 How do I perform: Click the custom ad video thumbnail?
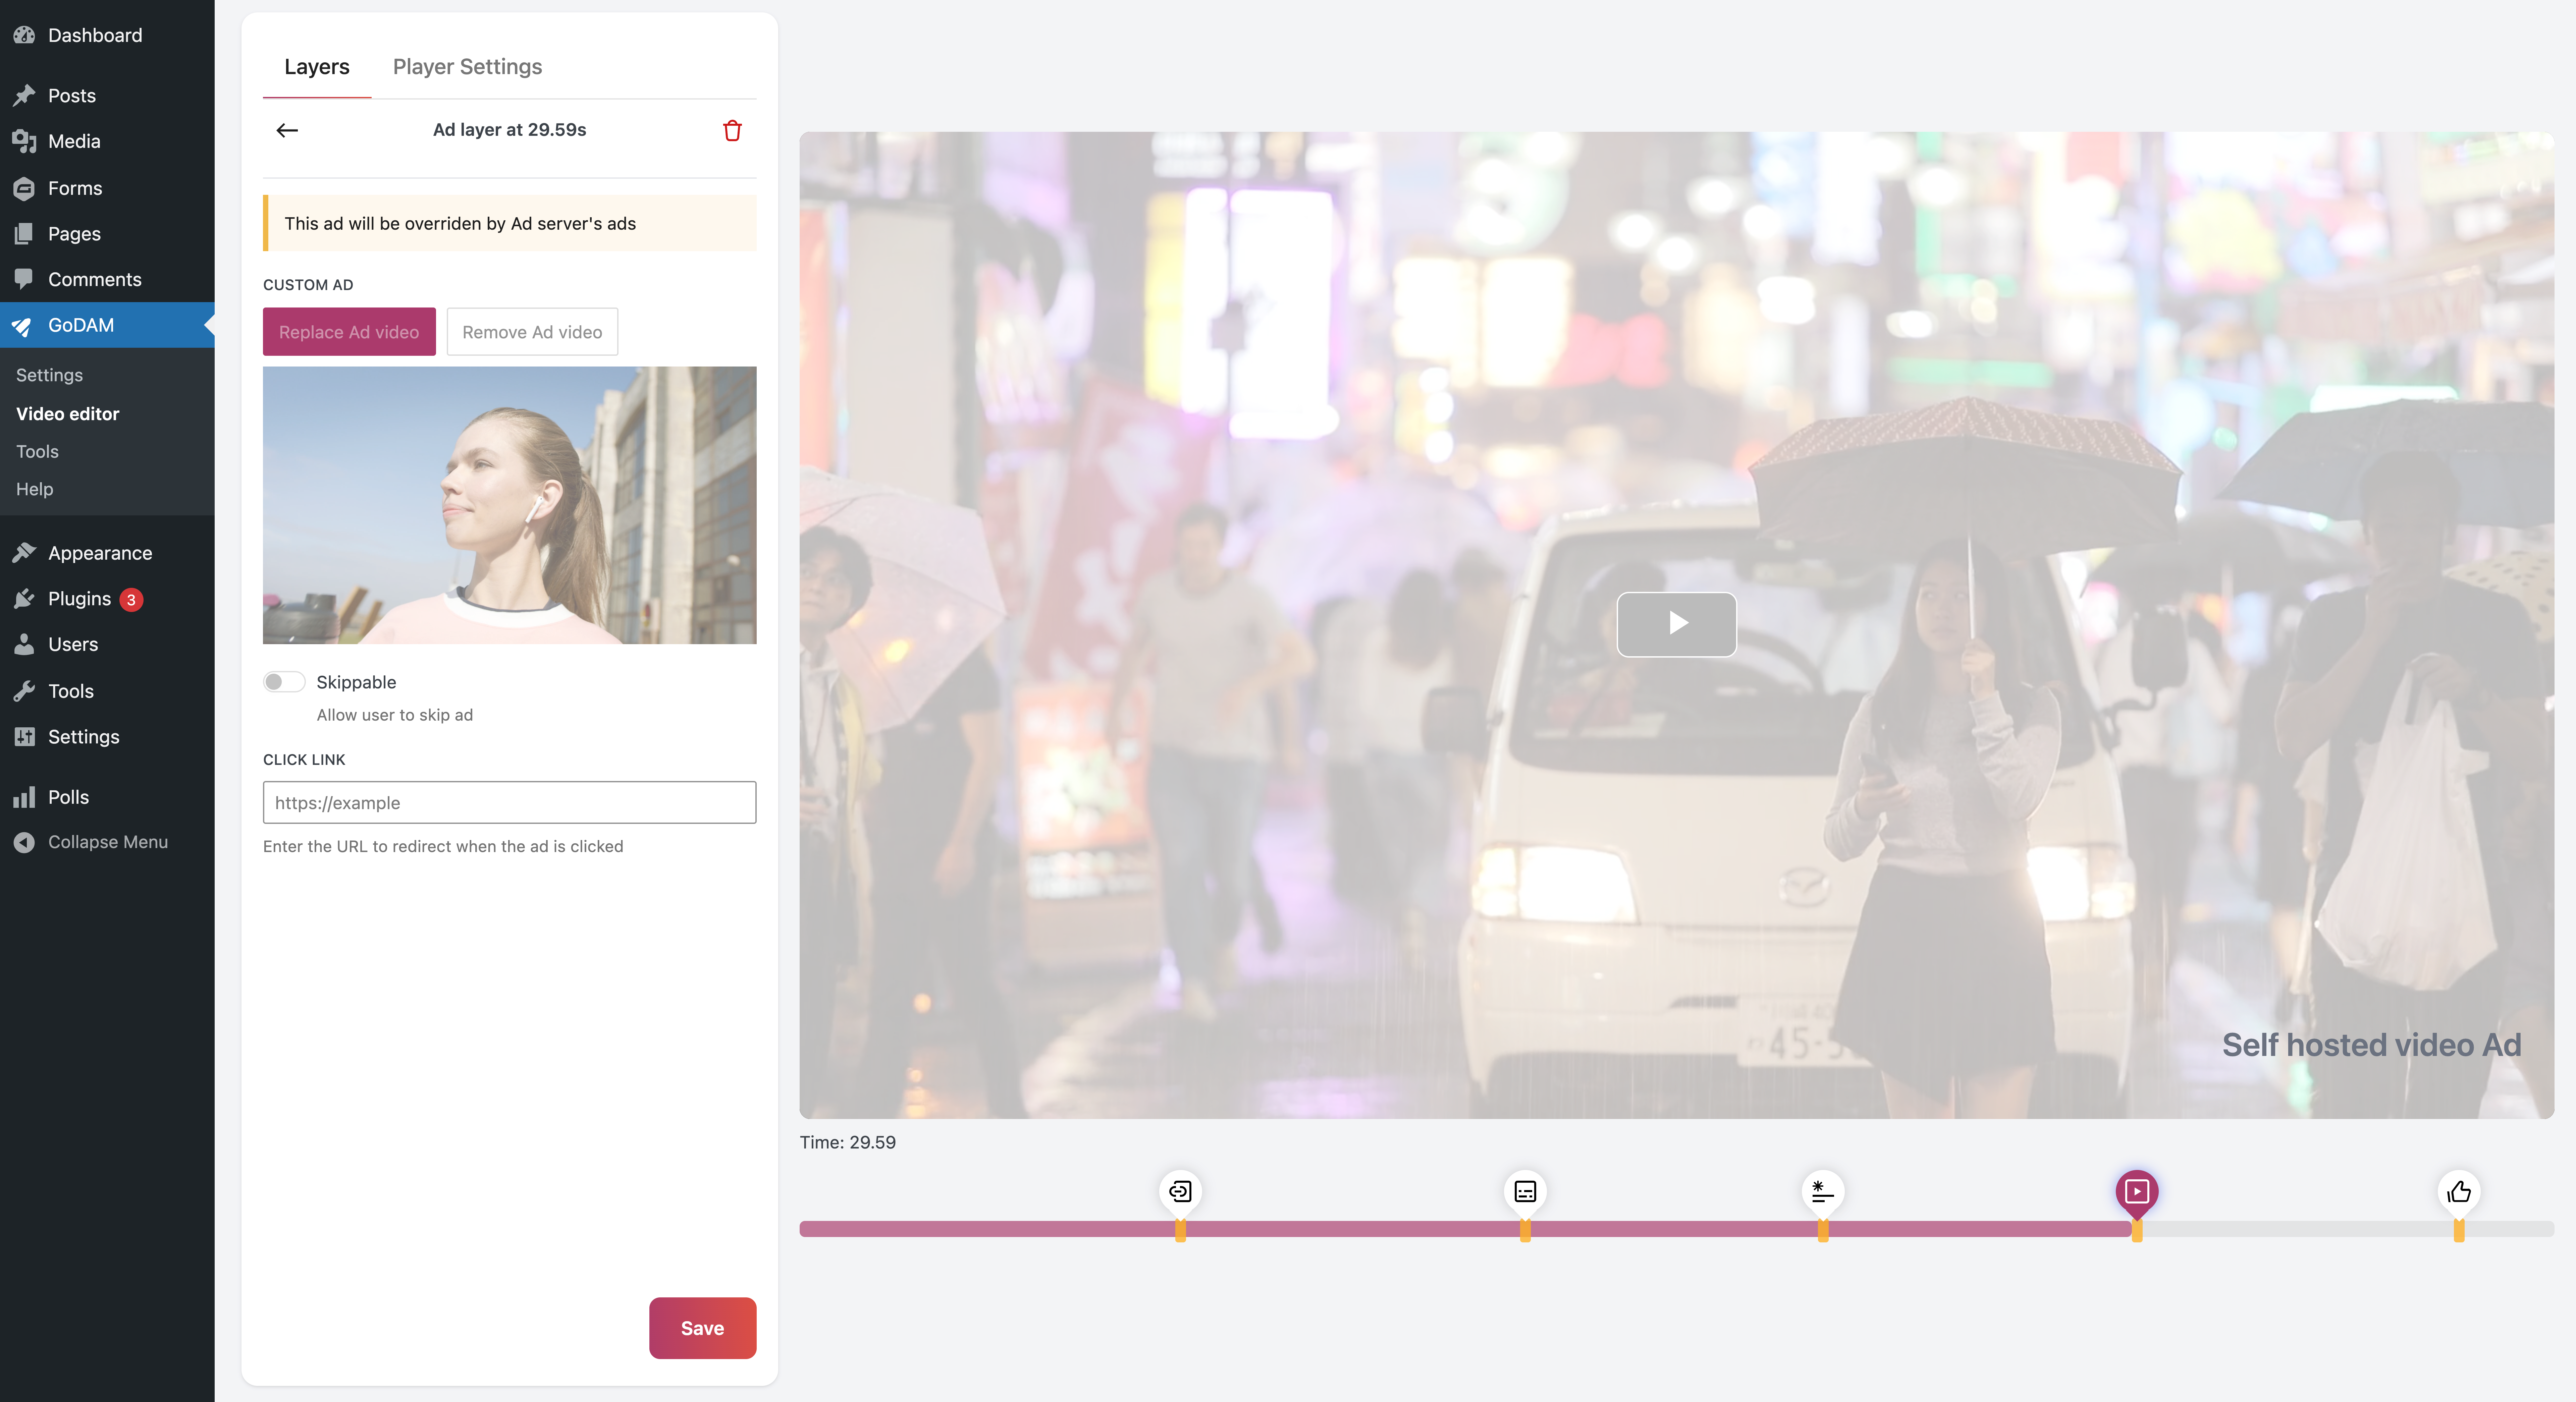pyautogui.click(x=509, y=505)
